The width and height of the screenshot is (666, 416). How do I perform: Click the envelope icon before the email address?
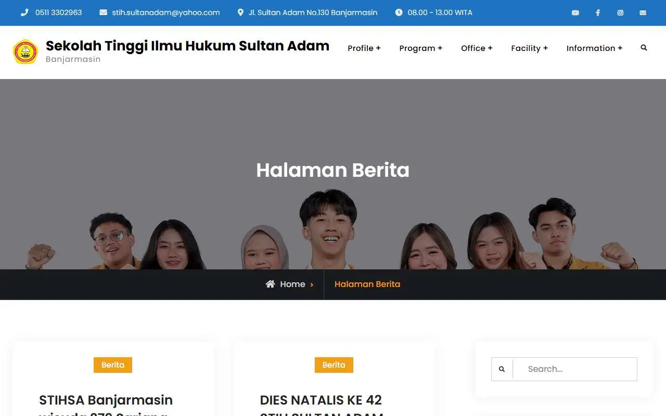point(103,12)
